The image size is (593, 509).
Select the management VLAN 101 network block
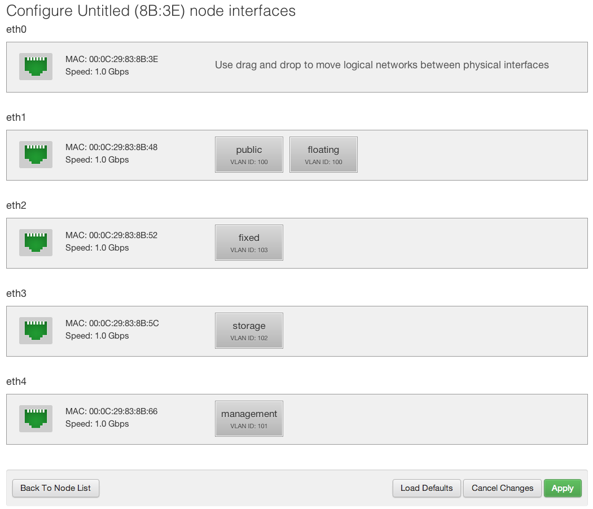click(249, 419)
